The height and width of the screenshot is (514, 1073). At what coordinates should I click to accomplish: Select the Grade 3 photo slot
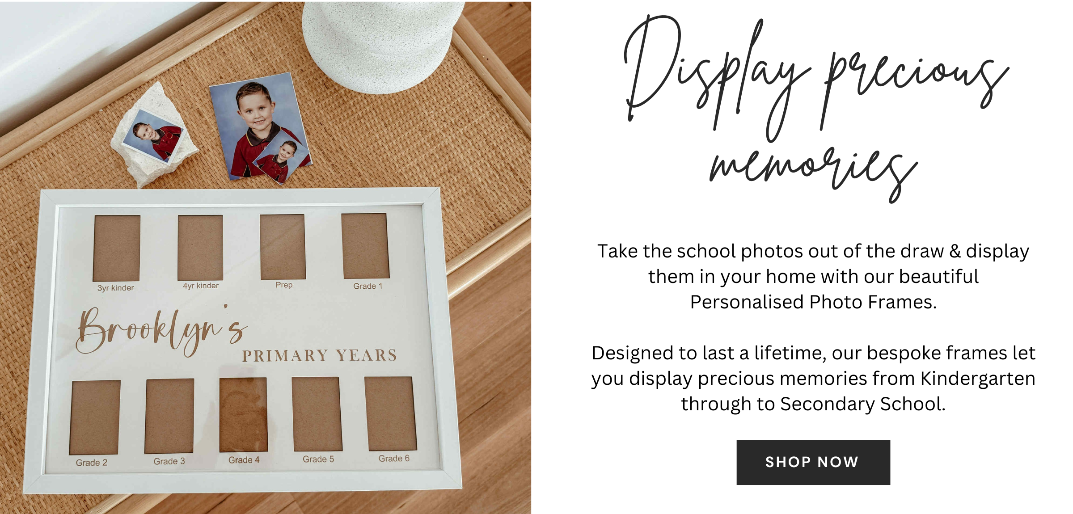169,416
